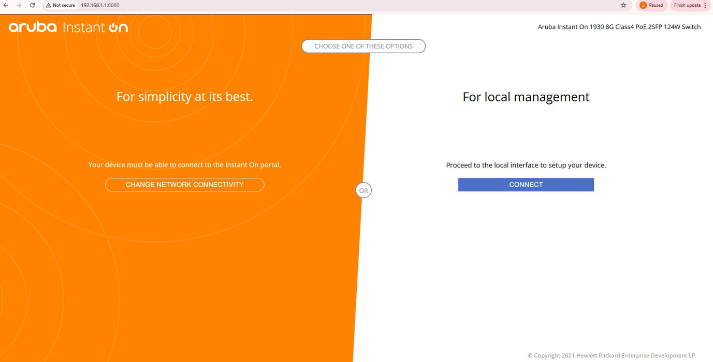The height and width of the screenshot is (362, 713).
Task: Click the Hewlett Packard Enterprise copyright text
Action: pos(611,356)
